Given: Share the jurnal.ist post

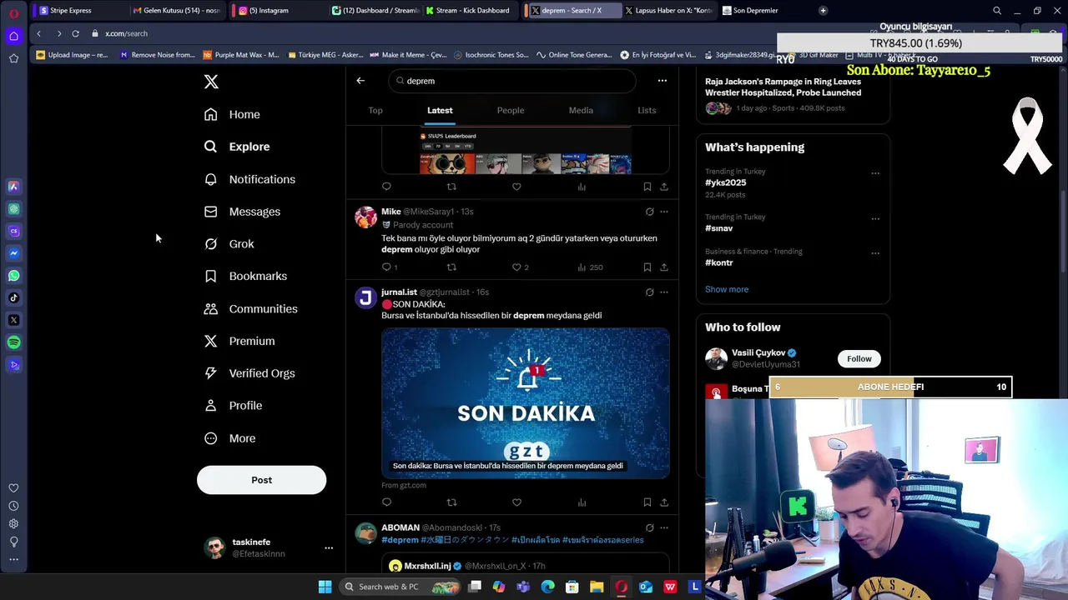Looking at the screenshot, I should coord(664,502).
